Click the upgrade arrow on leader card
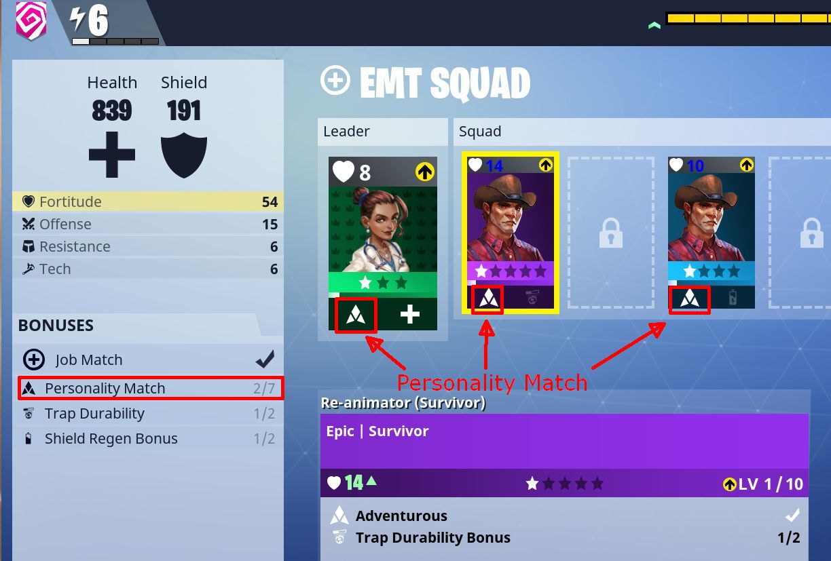Viewport: 831px width, 561px height. pos(425,172)
